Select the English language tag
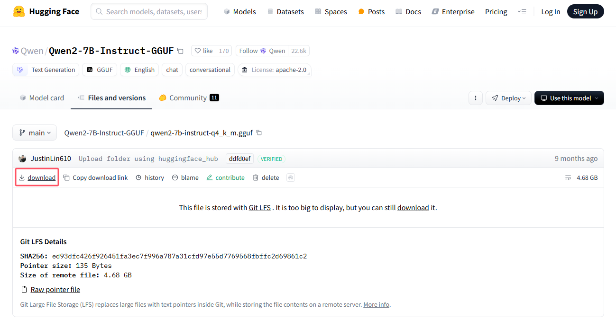Screen dimensions: 616x328 [x=139, y=70]
